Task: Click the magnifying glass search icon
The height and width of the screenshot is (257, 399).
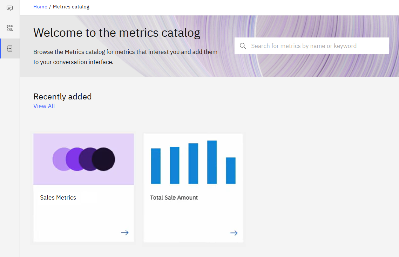Action: 243,46
